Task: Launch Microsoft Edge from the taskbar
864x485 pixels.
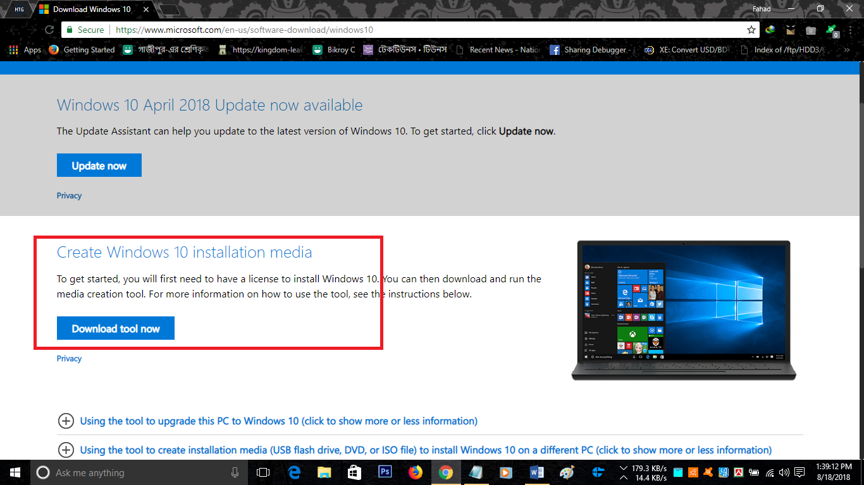Action: pyautogui.click(x=294, y=472)
